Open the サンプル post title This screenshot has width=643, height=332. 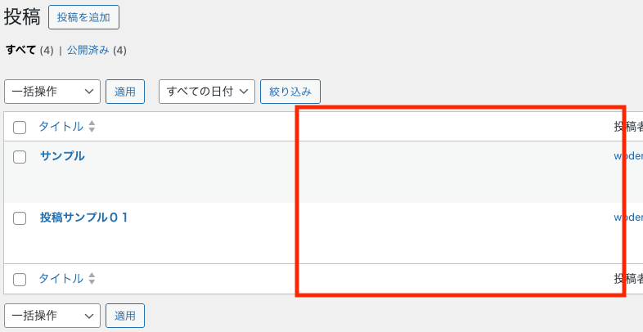[62, 155]
